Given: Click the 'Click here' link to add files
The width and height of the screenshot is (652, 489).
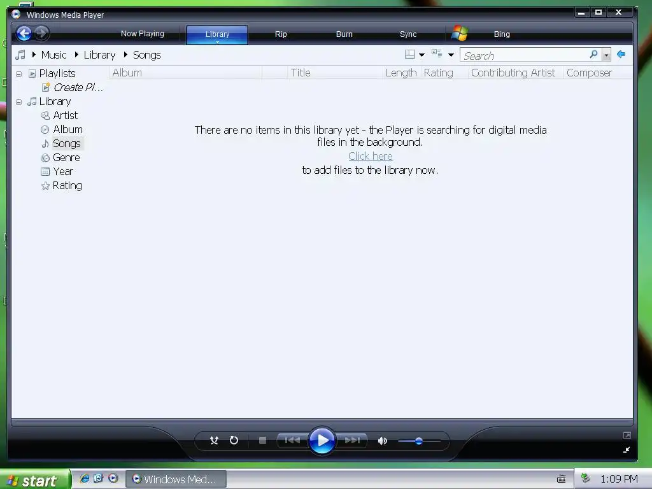Looking at the screenshot, I should 370,157.
